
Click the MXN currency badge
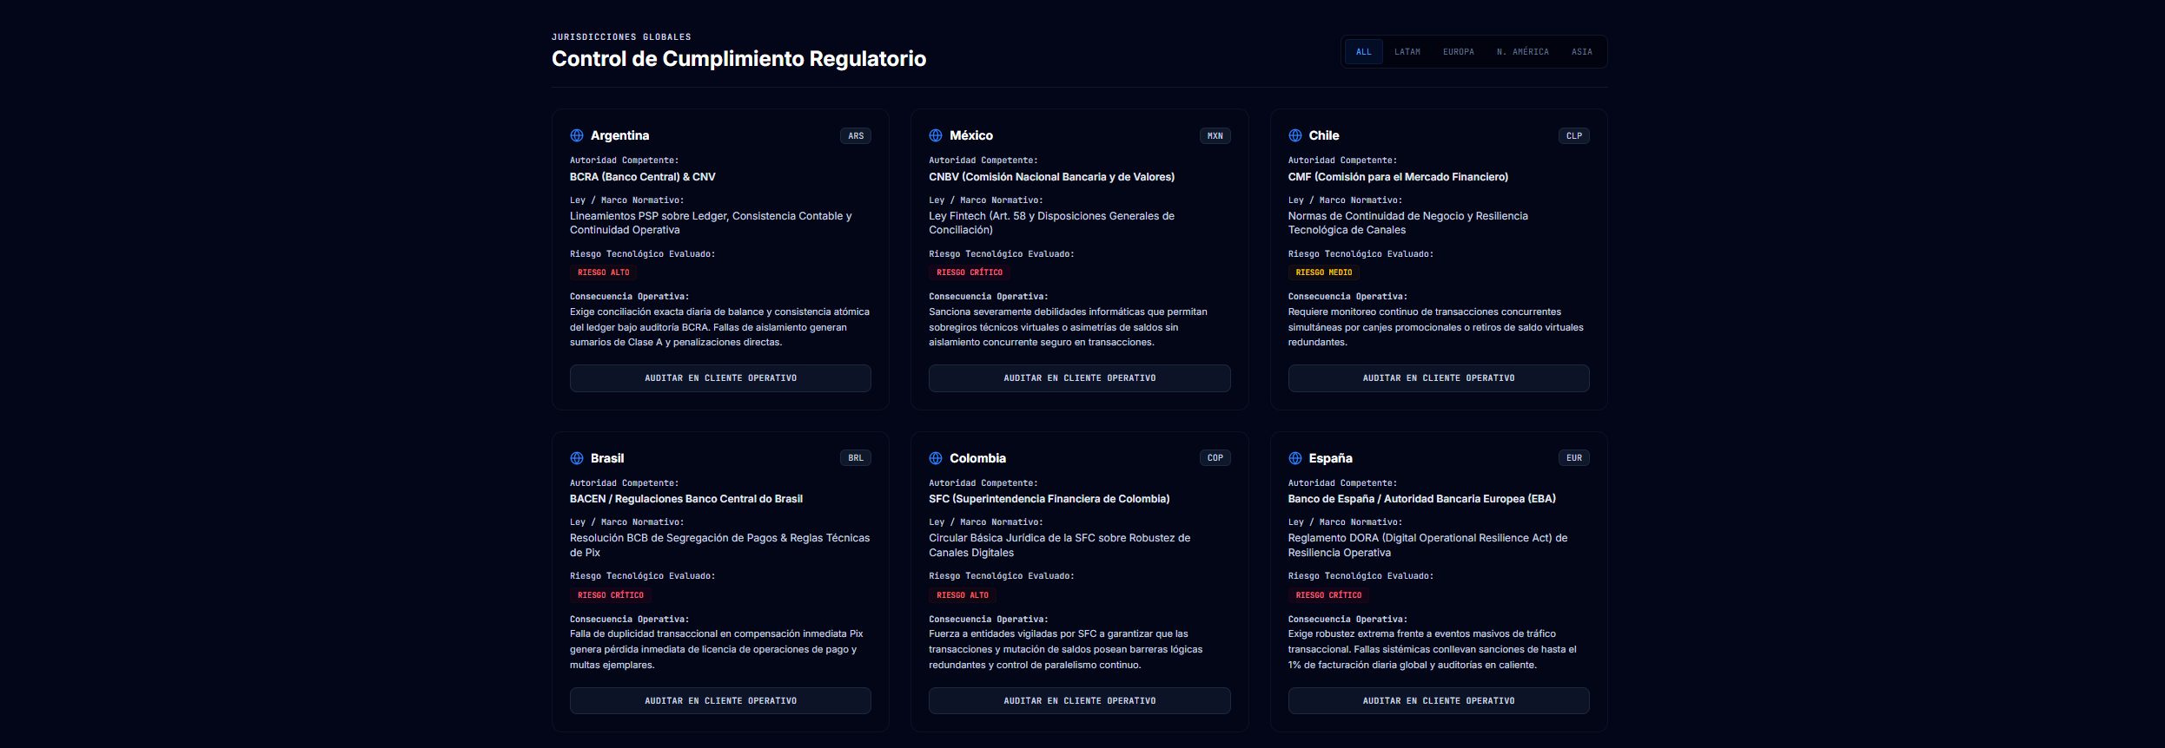click(1215, 136)
